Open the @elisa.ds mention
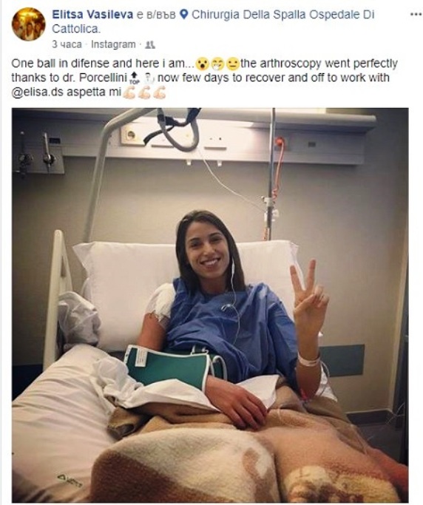Viewport: 423px width, 505px height. (38, 92)
